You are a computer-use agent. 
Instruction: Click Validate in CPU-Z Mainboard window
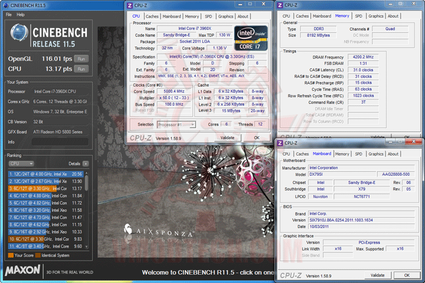coord(377,275)
